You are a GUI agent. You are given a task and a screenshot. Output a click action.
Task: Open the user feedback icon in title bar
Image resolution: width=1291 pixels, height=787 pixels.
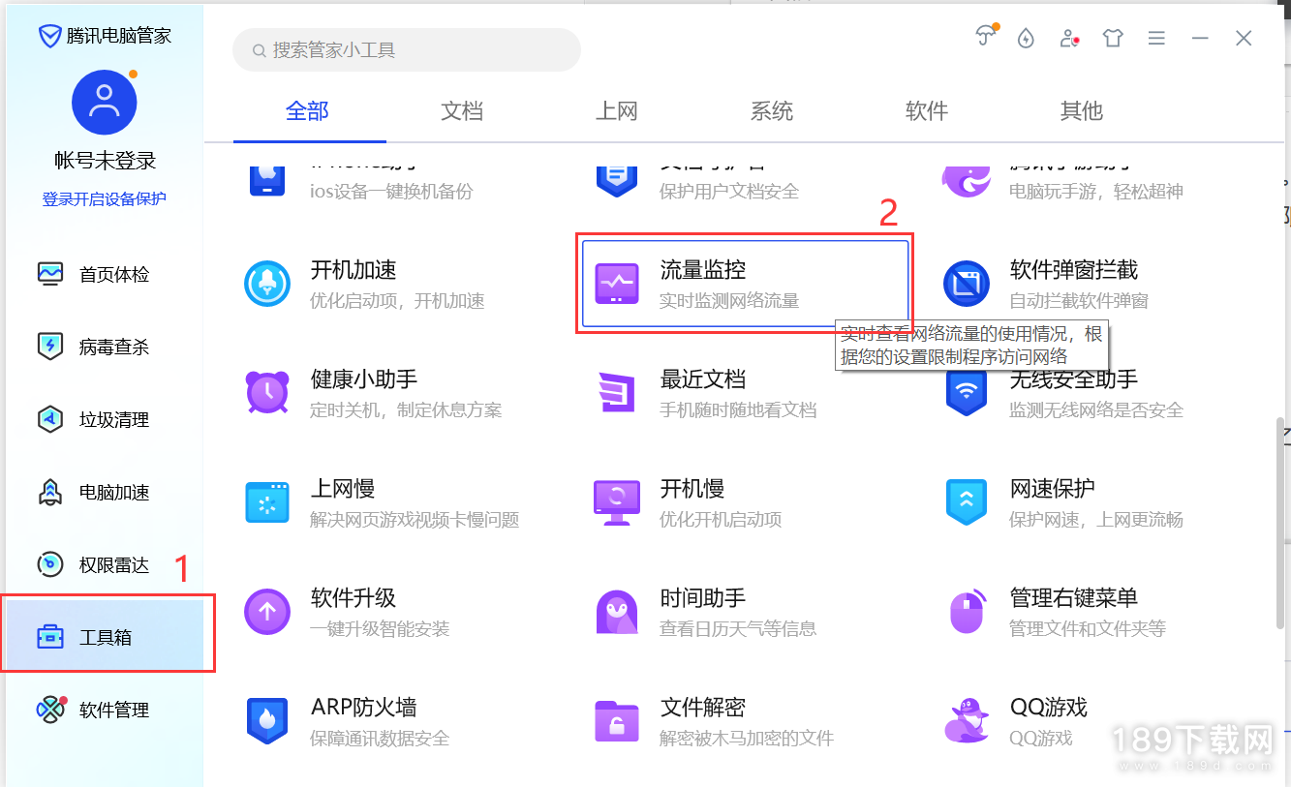(x=1069, y=38)
